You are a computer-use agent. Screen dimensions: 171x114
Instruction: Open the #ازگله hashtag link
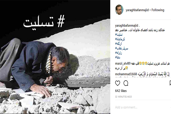click(x=119, y=44)
